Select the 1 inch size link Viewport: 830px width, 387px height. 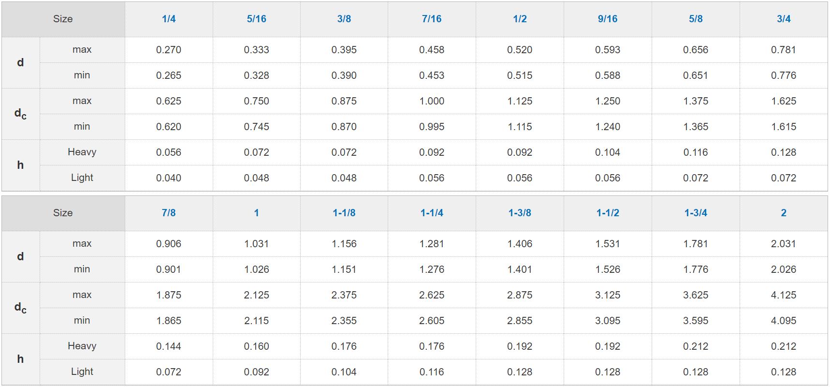pyautogui.click(x=256, y=213)
